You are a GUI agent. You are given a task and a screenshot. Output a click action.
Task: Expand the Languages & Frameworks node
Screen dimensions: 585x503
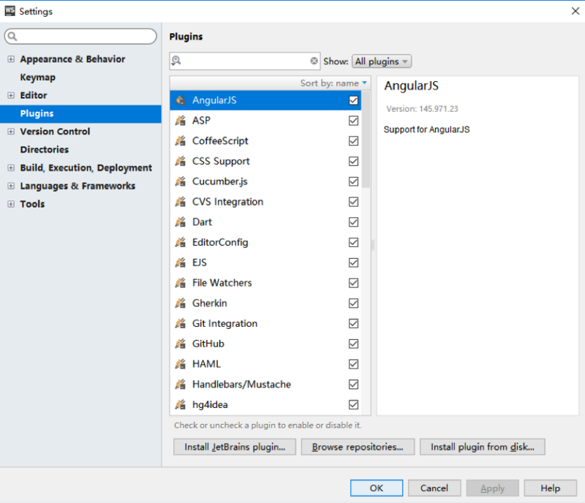point(11,186)
